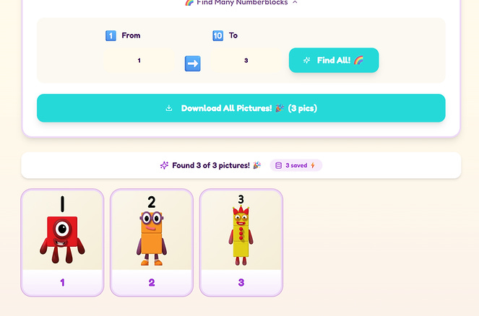
Task: Click the To number input field
Action: point(246,61)
